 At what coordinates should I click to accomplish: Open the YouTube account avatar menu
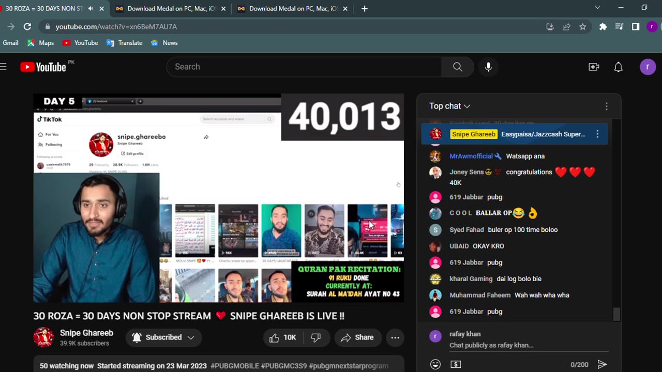click(x=648, y=67)
